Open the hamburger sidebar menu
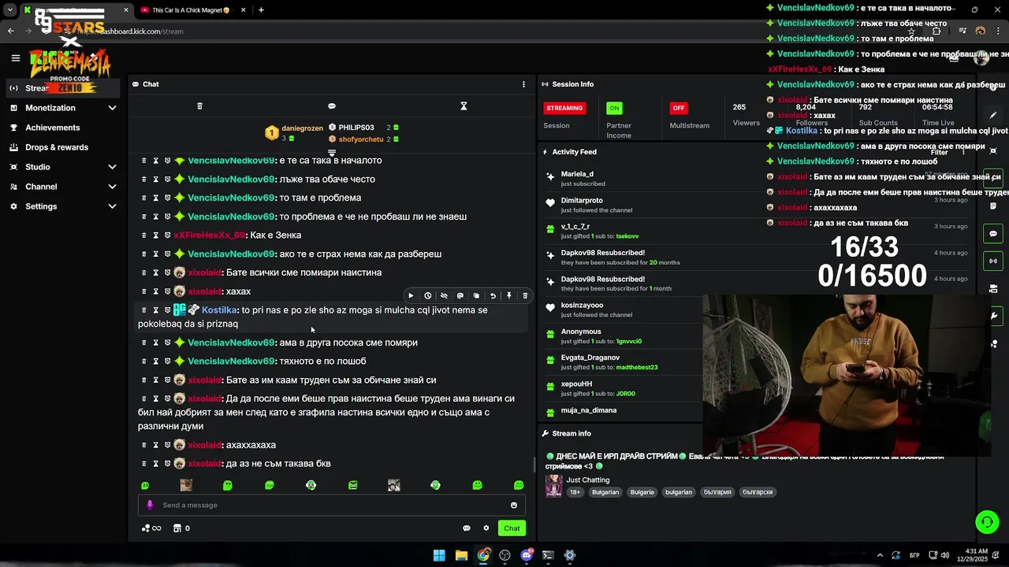This screenshot has height=567, width=1009. coord(15,57)
